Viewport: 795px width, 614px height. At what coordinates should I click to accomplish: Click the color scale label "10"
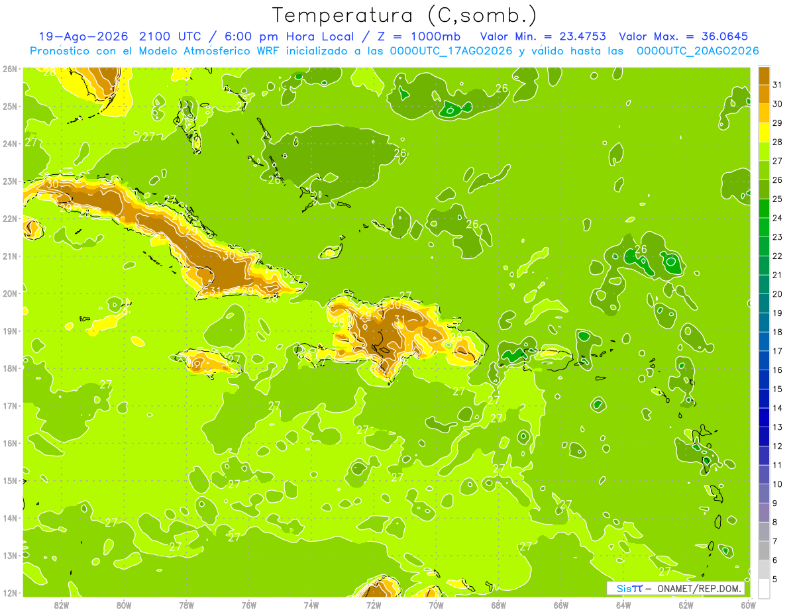point(778,484)
